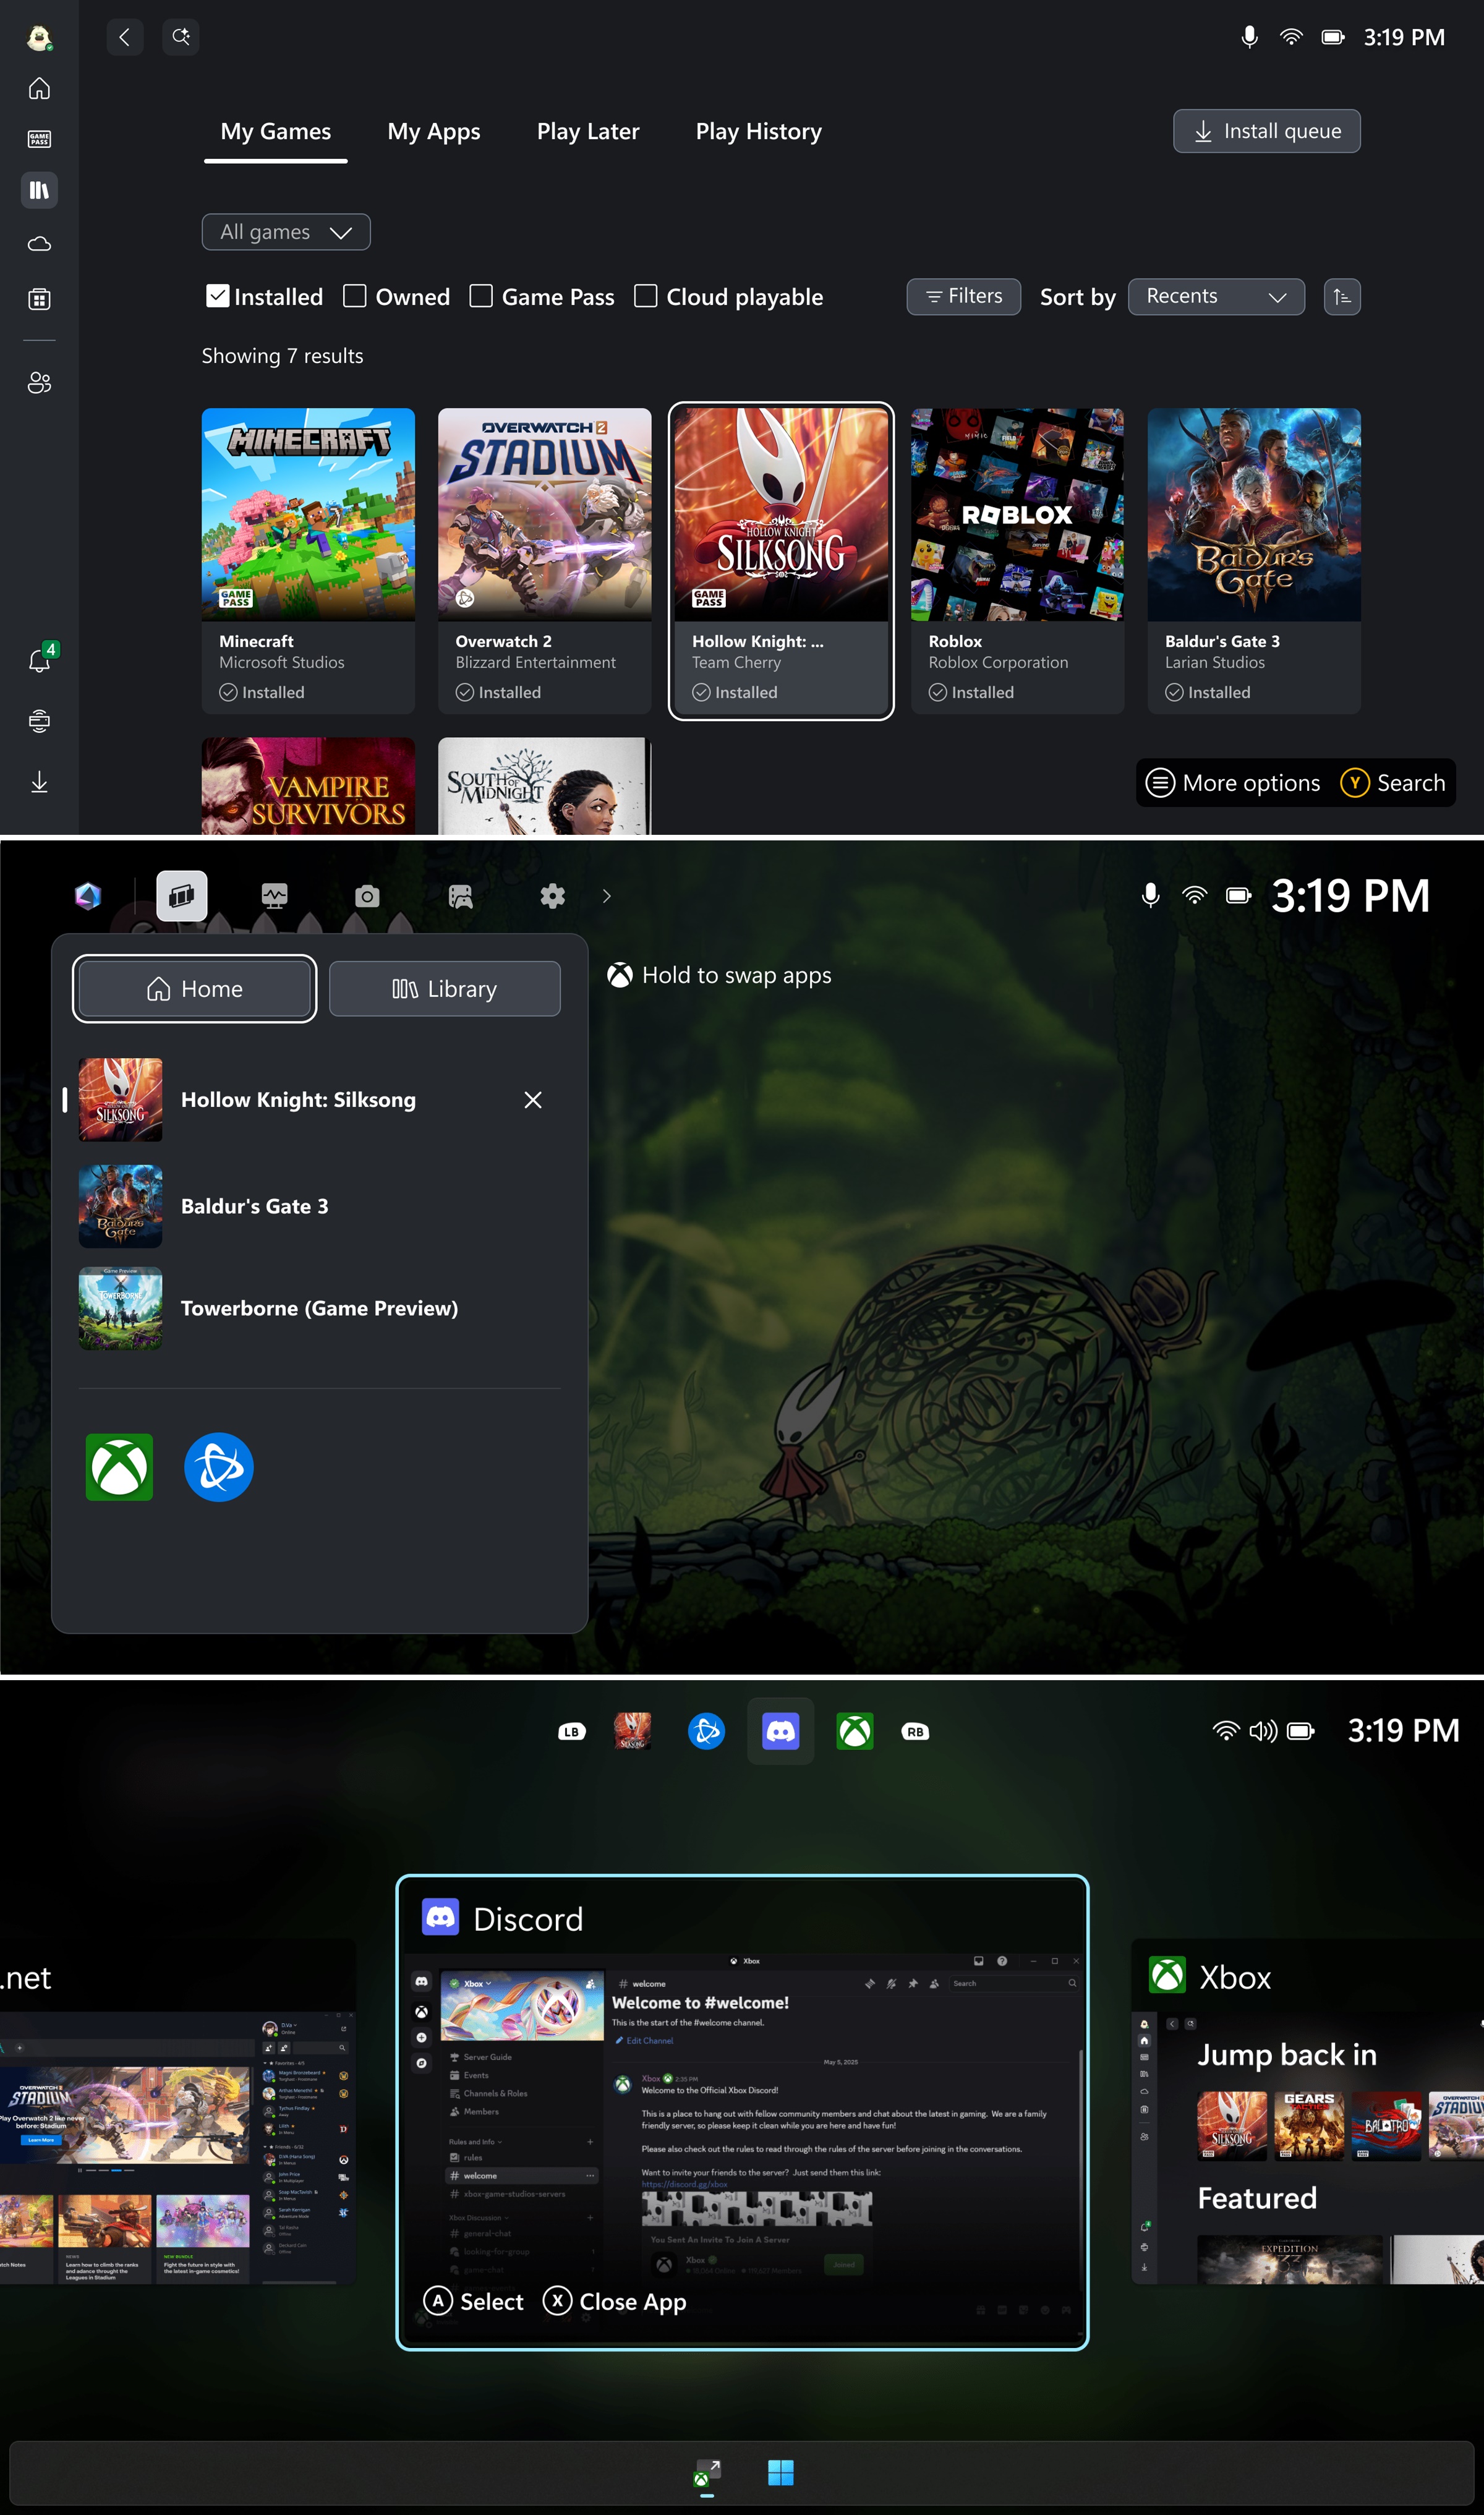Open the Vampire Survivors tile

308,786
